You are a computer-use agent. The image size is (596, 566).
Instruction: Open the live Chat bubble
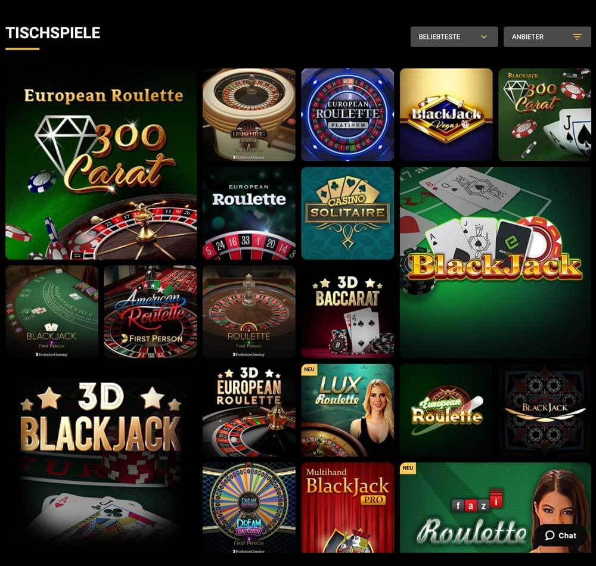point(560,535)
